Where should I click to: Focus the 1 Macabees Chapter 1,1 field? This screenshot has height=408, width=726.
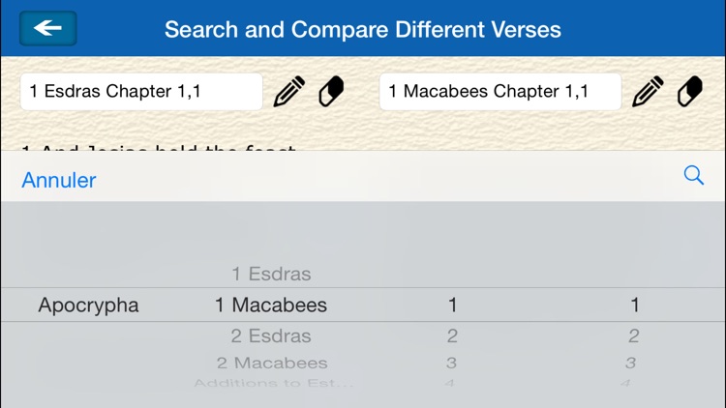point(500,92)
